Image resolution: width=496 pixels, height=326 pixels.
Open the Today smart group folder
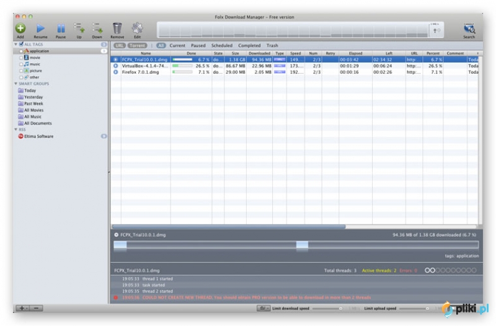point(21,90)
